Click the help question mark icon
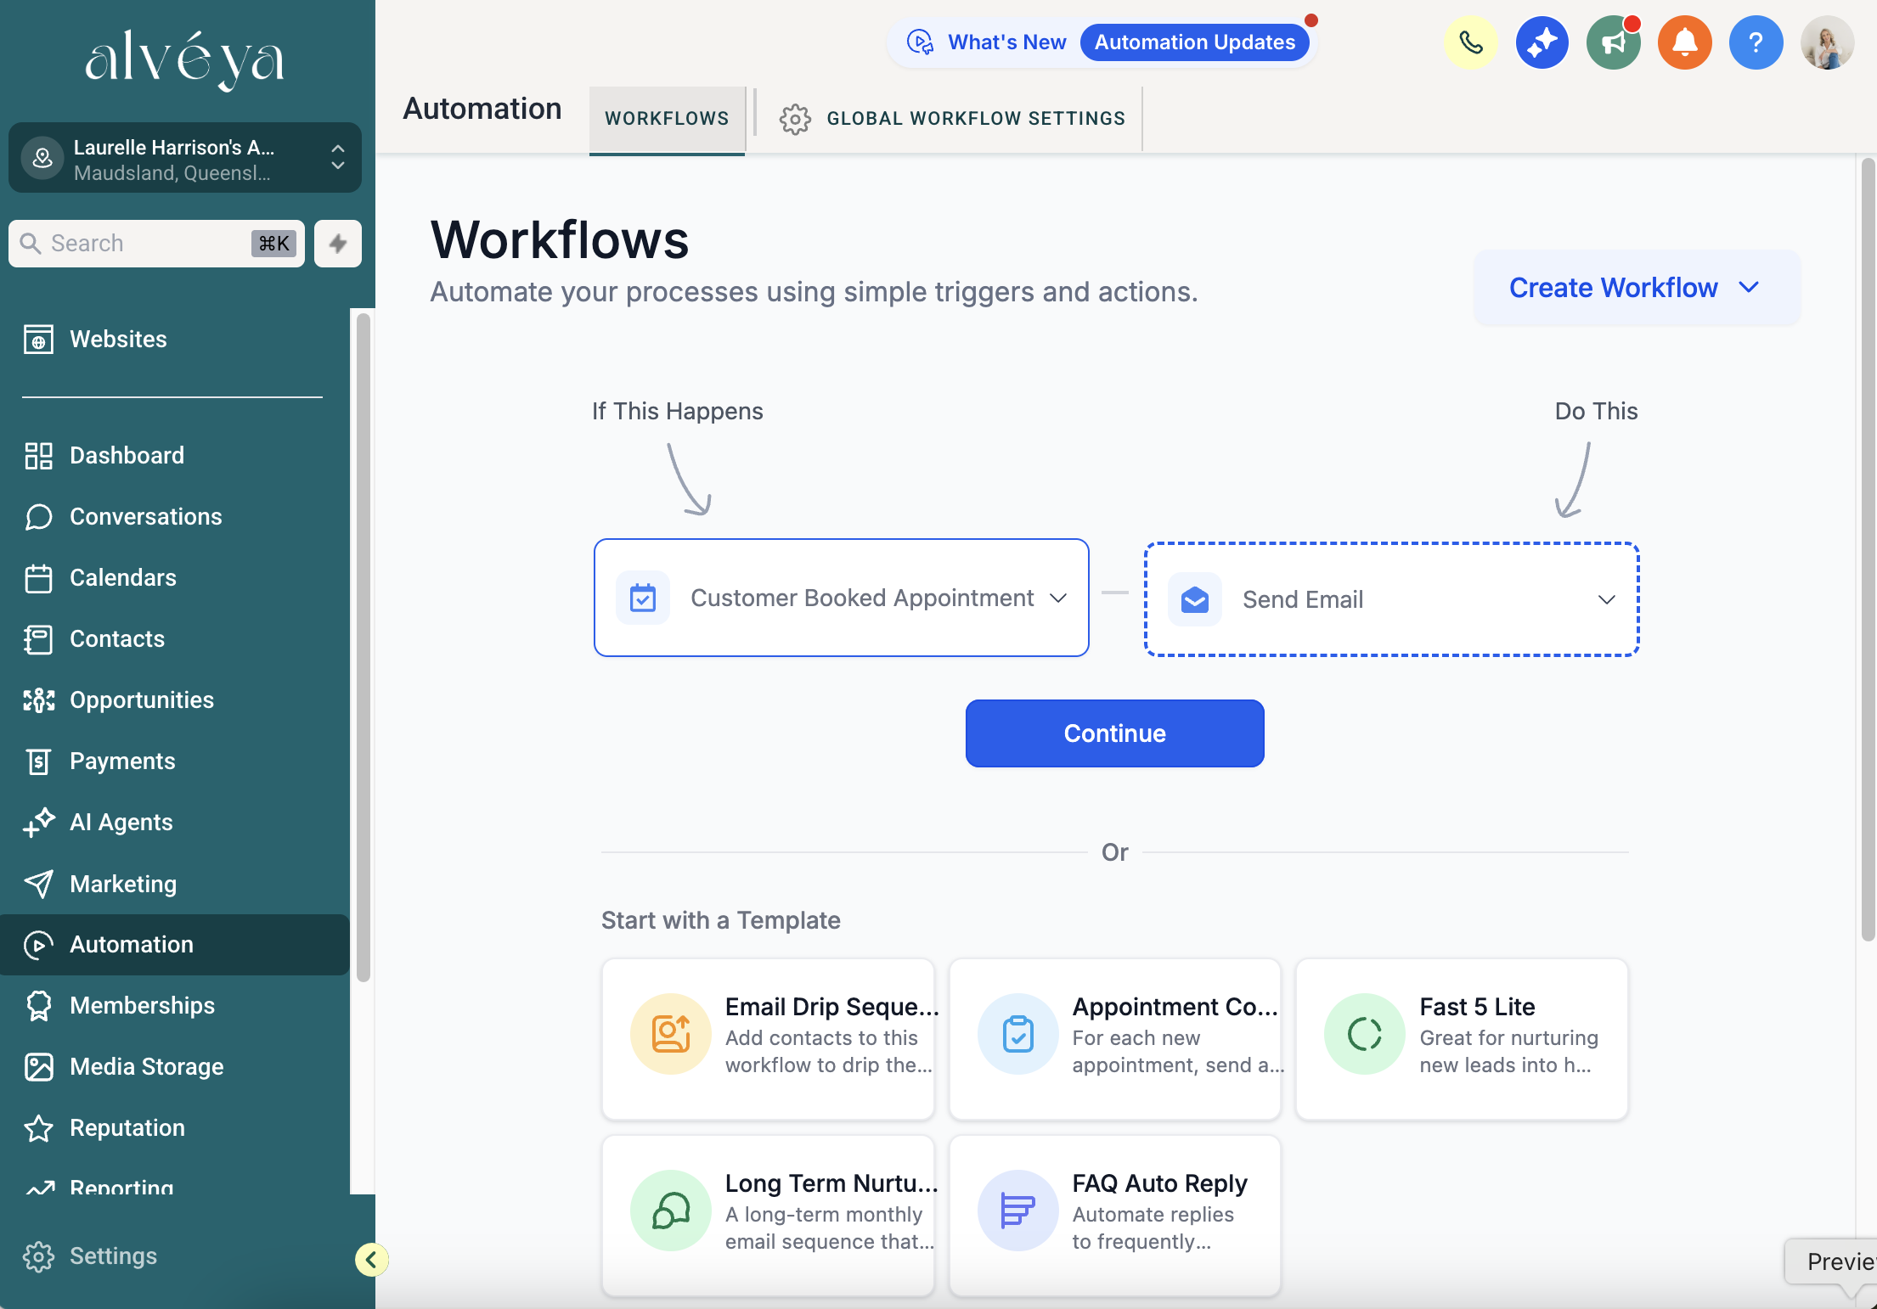 (x=1756, y=42)
